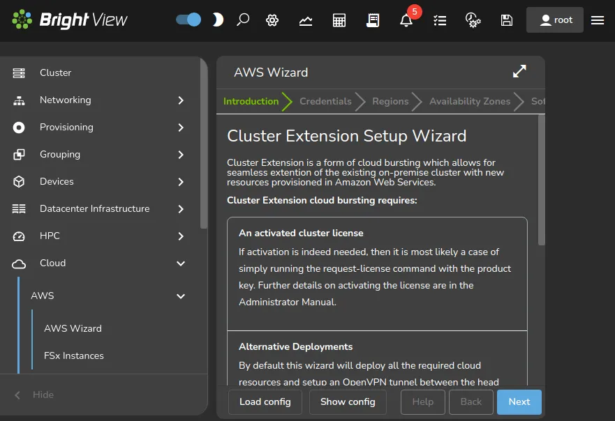This screenshot has width=615, height=421.
Task: Click the Networking topology icon
Action: pyautogui.click(x=19, y=100)
